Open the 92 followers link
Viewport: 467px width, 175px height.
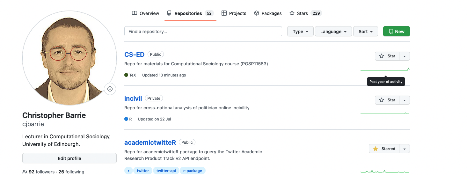(41, 172)
